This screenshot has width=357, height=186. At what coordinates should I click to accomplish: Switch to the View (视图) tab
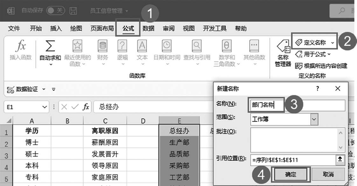pyautogui.click(x=189, y=28)
